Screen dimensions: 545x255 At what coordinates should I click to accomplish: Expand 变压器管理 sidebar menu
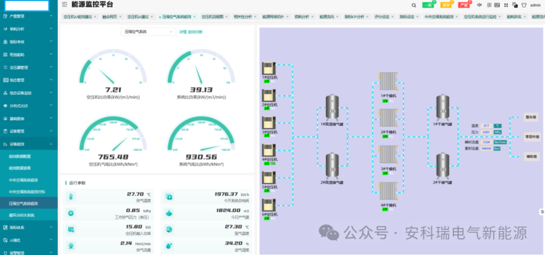[x=29, y=68]
